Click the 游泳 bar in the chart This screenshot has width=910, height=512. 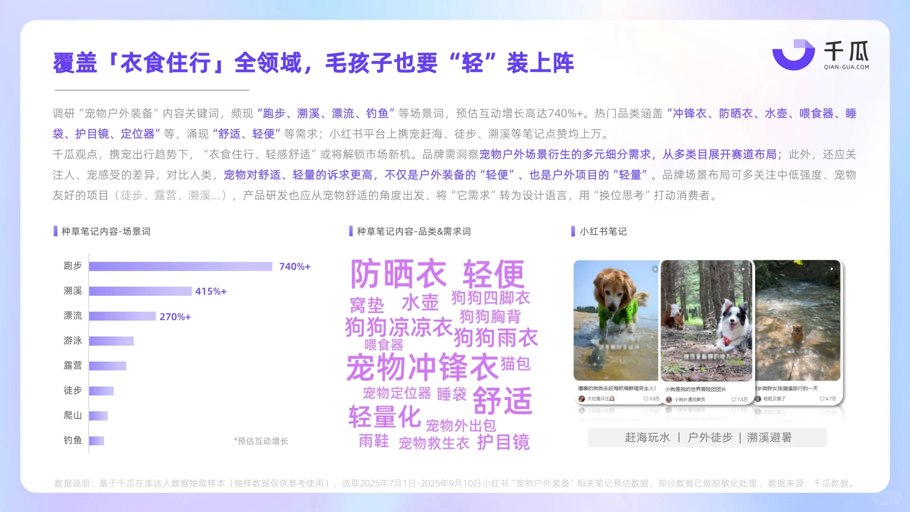111,341
